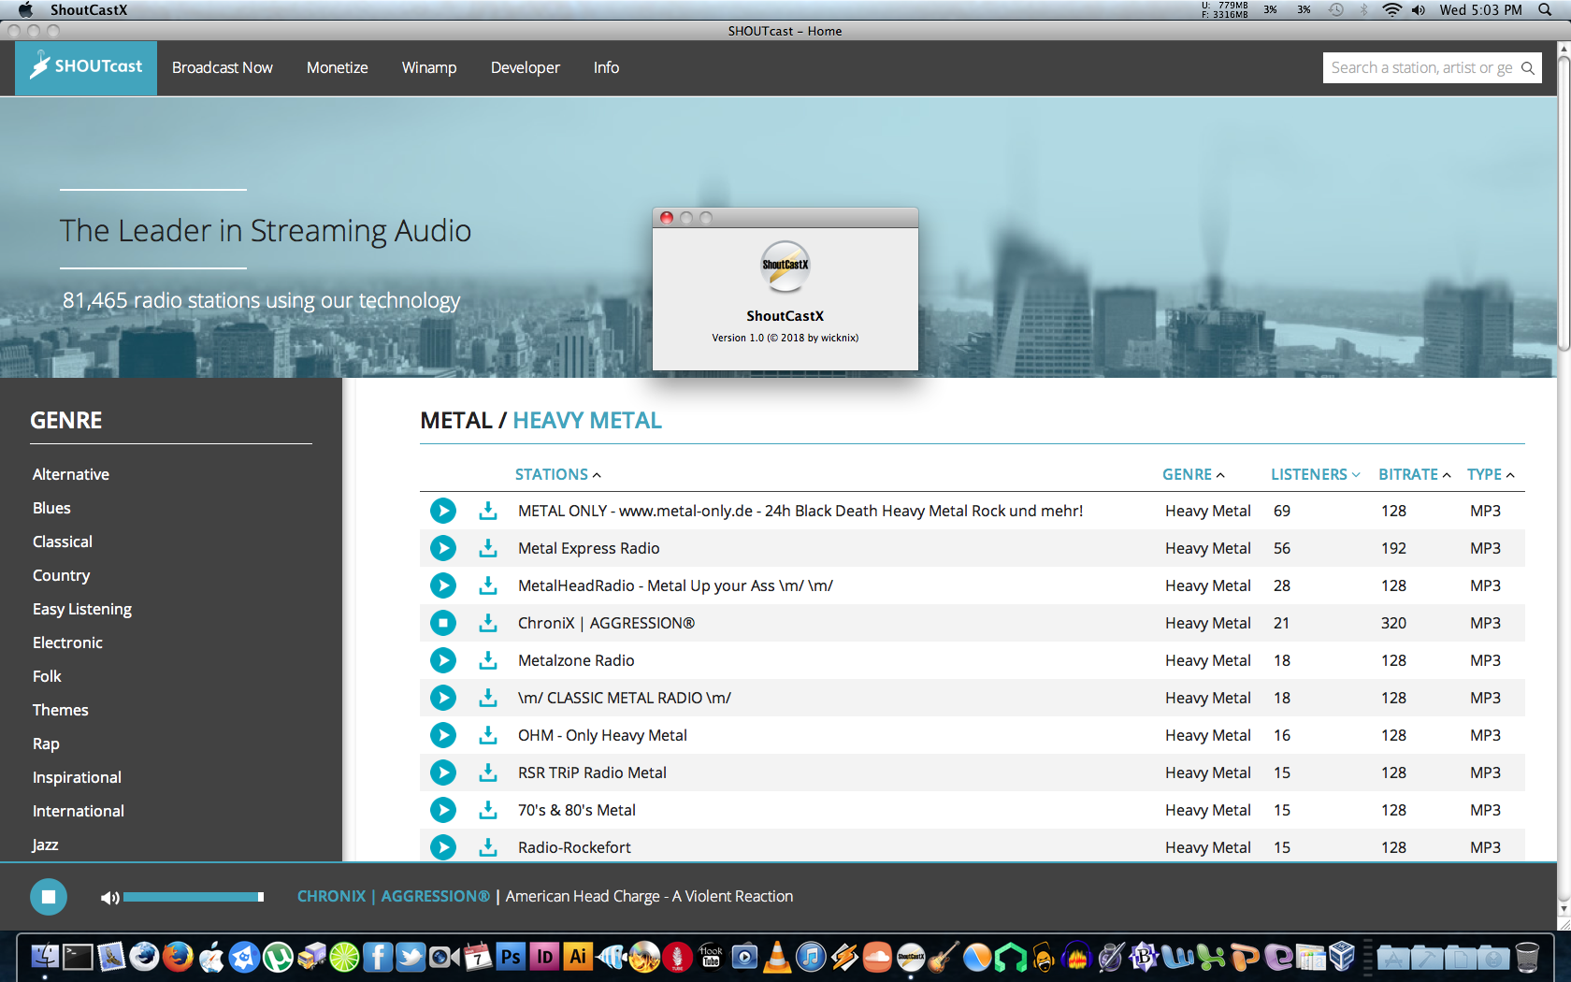Select Easy Listening genre
This screenshot has width=1571, height=982.
(82, 609)
